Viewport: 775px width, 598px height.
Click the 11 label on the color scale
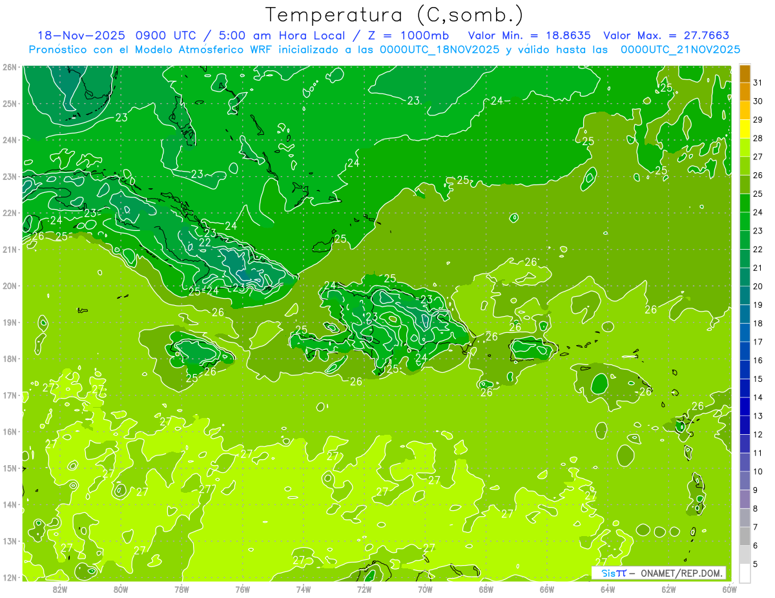tap(758, 453)
